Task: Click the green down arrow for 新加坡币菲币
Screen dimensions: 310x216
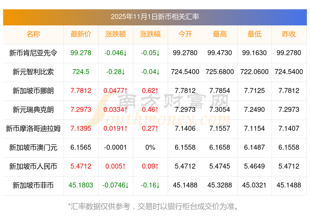Action: coord(127,185)
